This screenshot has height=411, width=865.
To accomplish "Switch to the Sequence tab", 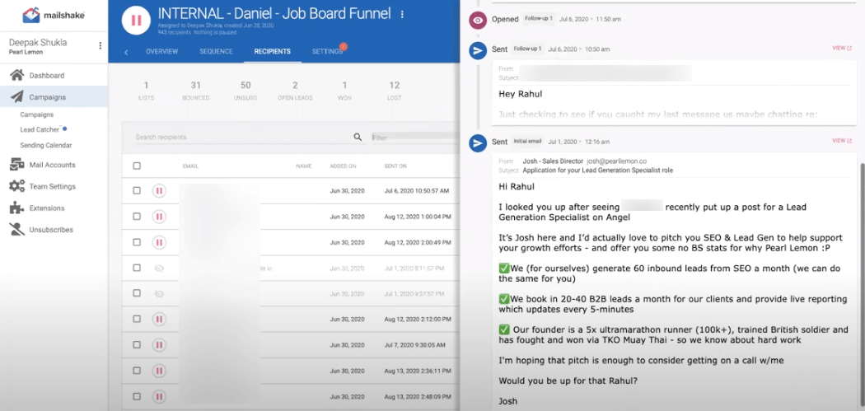I will pos(216,51).
